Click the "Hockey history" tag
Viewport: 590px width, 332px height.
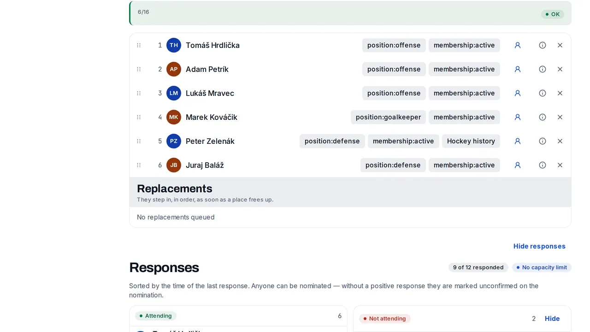pyautogui.click(x=471, y=141)
